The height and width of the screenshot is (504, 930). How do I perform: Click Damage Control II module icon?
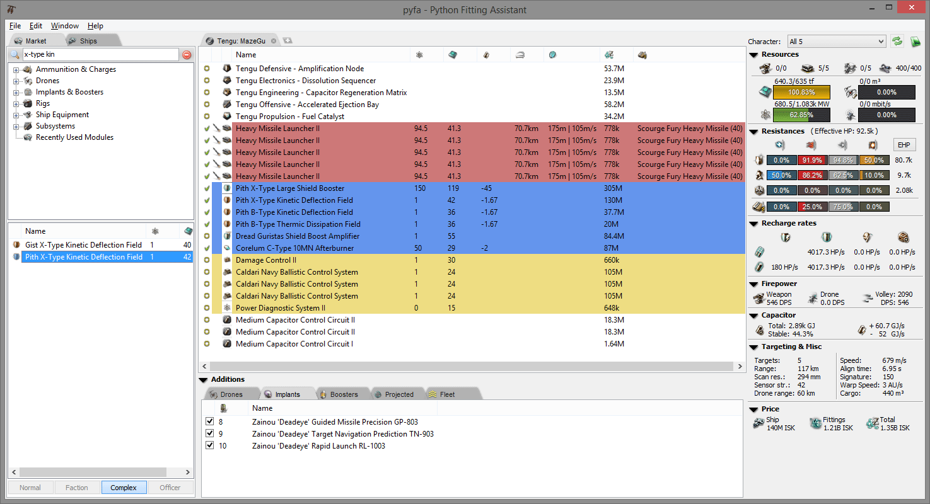click(227, 260)
